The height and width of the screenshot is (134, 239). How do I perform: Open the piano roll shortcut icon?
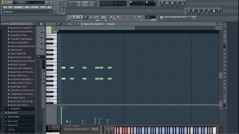172,3
